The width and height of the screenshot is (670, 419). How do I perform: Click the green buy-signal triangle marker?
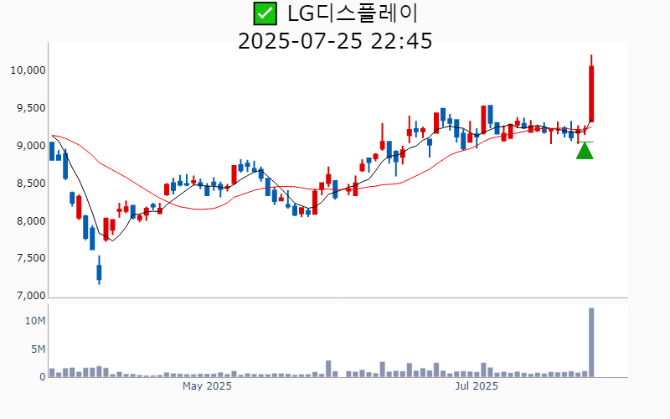tap(585, 151)
